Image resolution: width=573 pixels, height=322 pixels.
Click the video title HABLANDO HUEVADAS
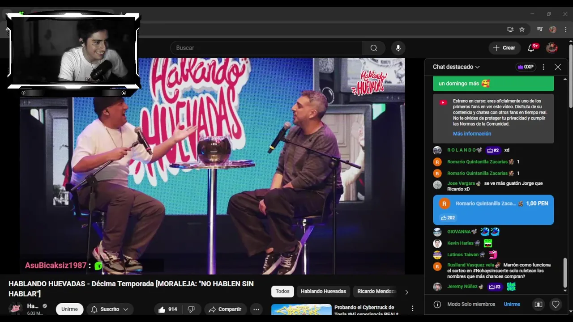pyautogui.click(x=131, y=288)
